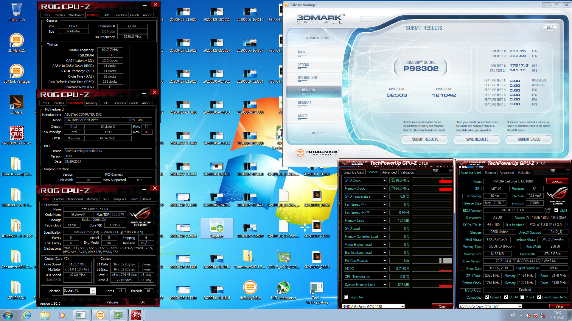
Task: Click the Help button in 3DMark Vantage
Action: tap(550, 28)
